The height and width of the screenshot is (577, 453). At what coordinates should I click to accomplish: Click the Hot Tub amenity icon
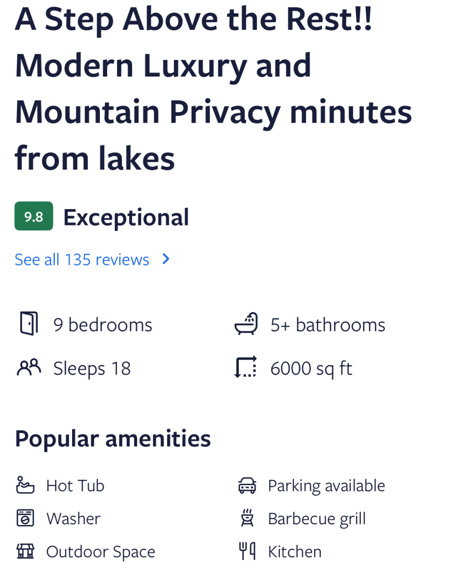coord(25,485)
